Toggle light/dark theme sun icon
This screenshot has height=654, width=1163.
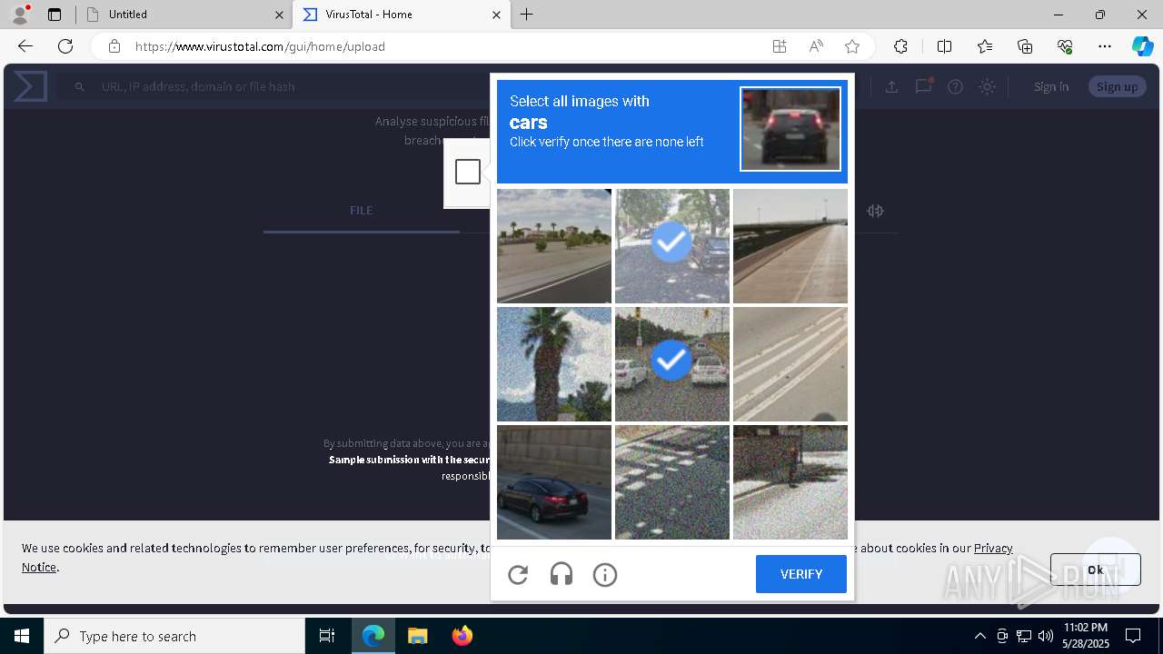pos(987,86)
